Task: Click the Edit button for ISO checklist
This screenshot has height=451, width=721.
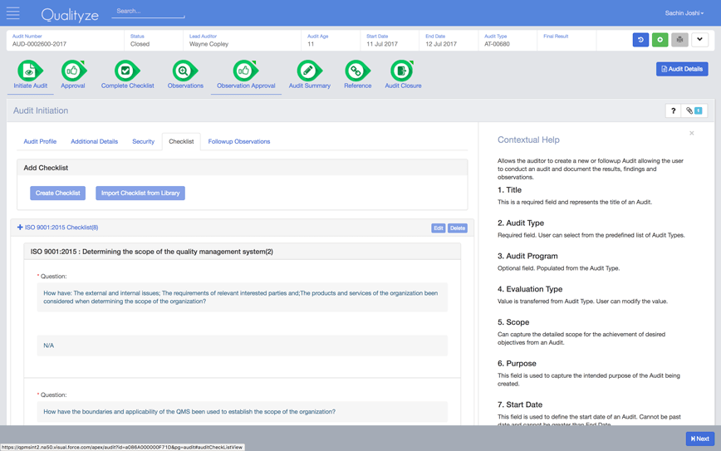Action: [x=439, y=228]
